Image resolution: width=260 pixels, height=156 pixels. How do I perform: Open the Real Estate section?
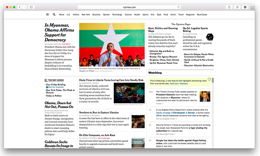[x=202, y=15]
